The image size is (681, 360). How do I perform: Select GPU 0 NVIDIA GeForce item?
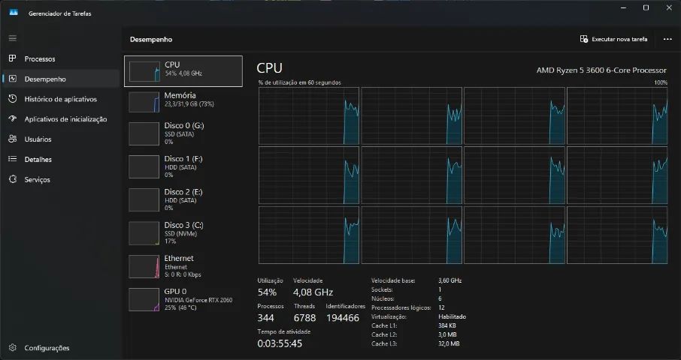(x=183, y=299)
